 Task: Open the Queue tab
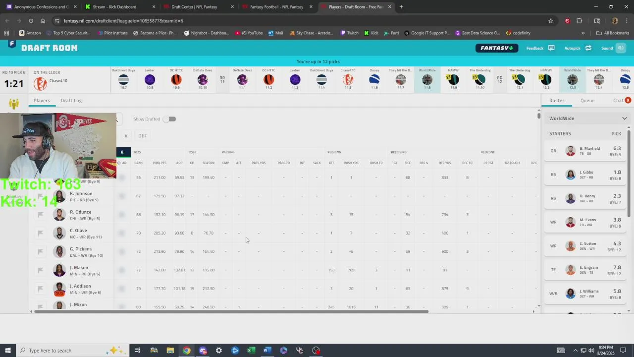tap(587, 101)
